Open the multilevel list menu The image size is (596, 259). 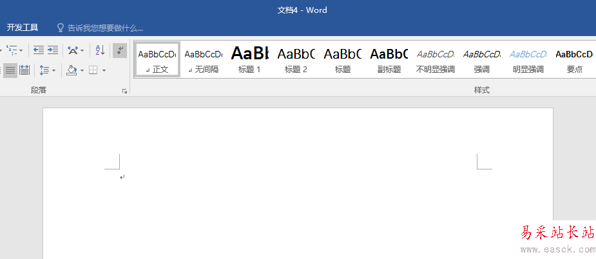coord(14,50)
